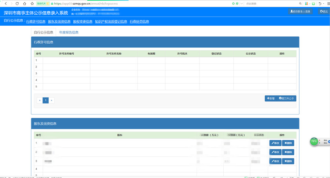Click 修改 for shareholder row 2

click(275, 152)
